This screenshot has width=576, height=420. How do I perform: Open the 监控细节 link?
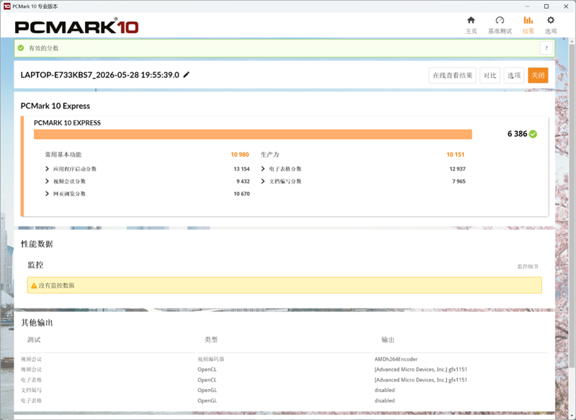[x=528, y=267]
